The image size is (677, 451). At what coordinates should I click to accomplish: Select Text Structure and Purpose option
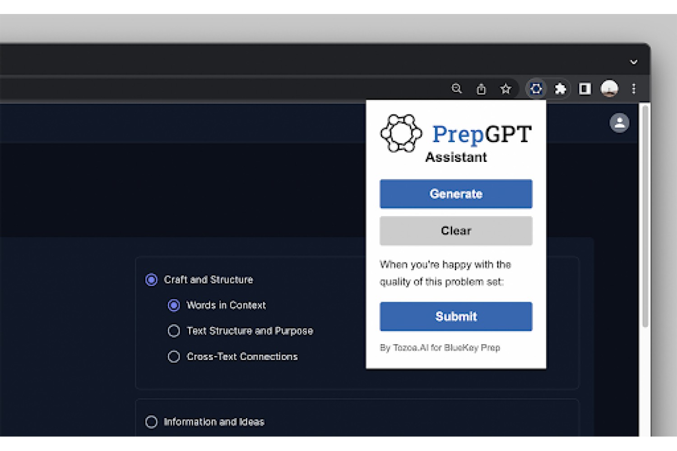click(x=174, y=331)
